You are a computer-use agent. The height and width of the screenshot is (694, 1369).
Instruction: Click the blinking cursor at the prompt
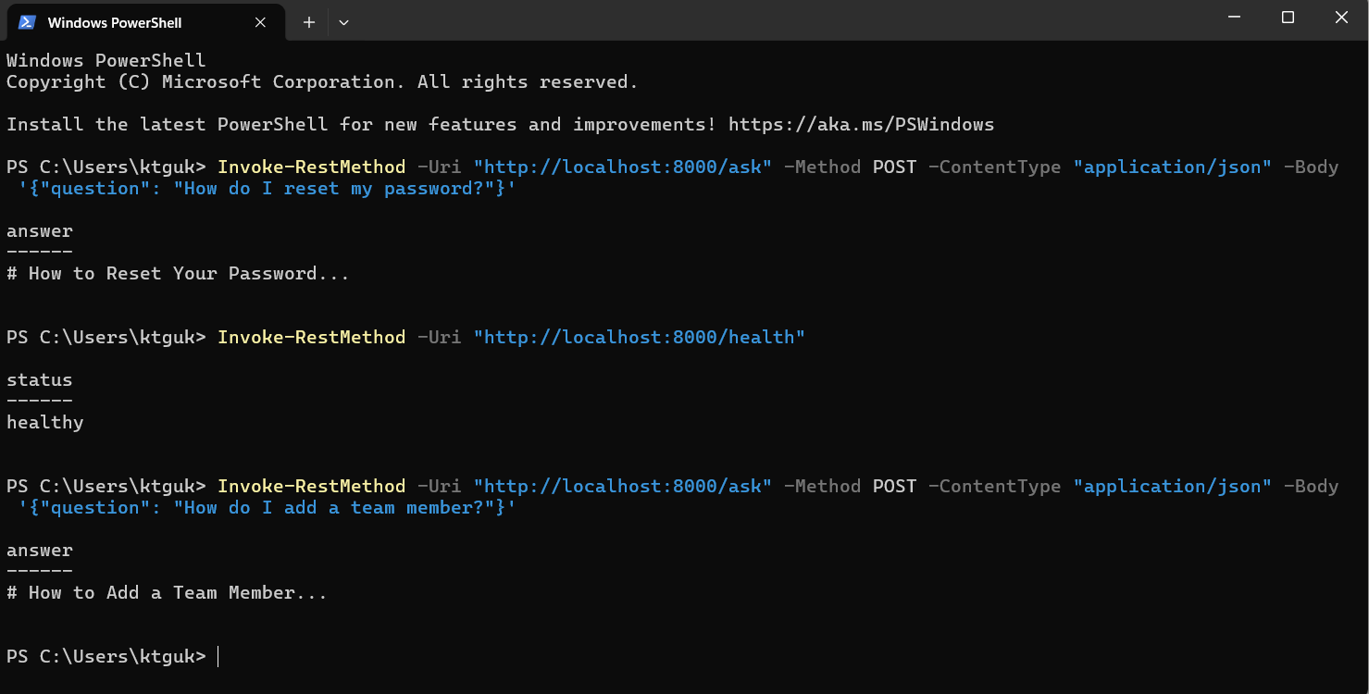coord(218,656)
